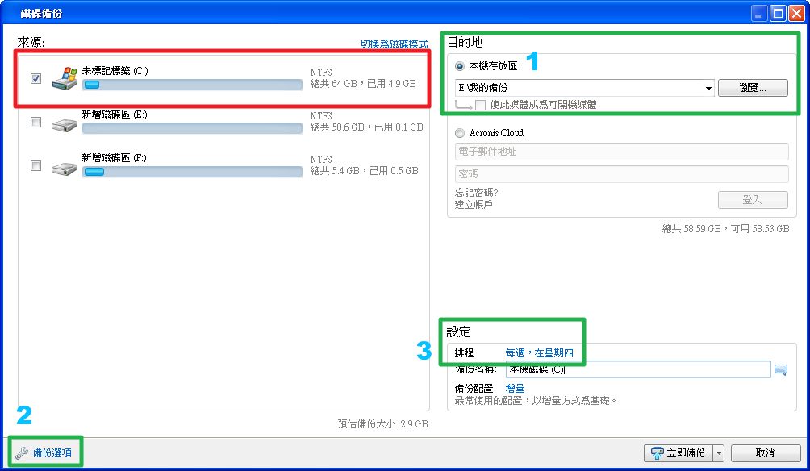Viewport: 810px width, 471px height.
Task: Click the 瀏覽... browse button
Action: [x=752, y=88]
